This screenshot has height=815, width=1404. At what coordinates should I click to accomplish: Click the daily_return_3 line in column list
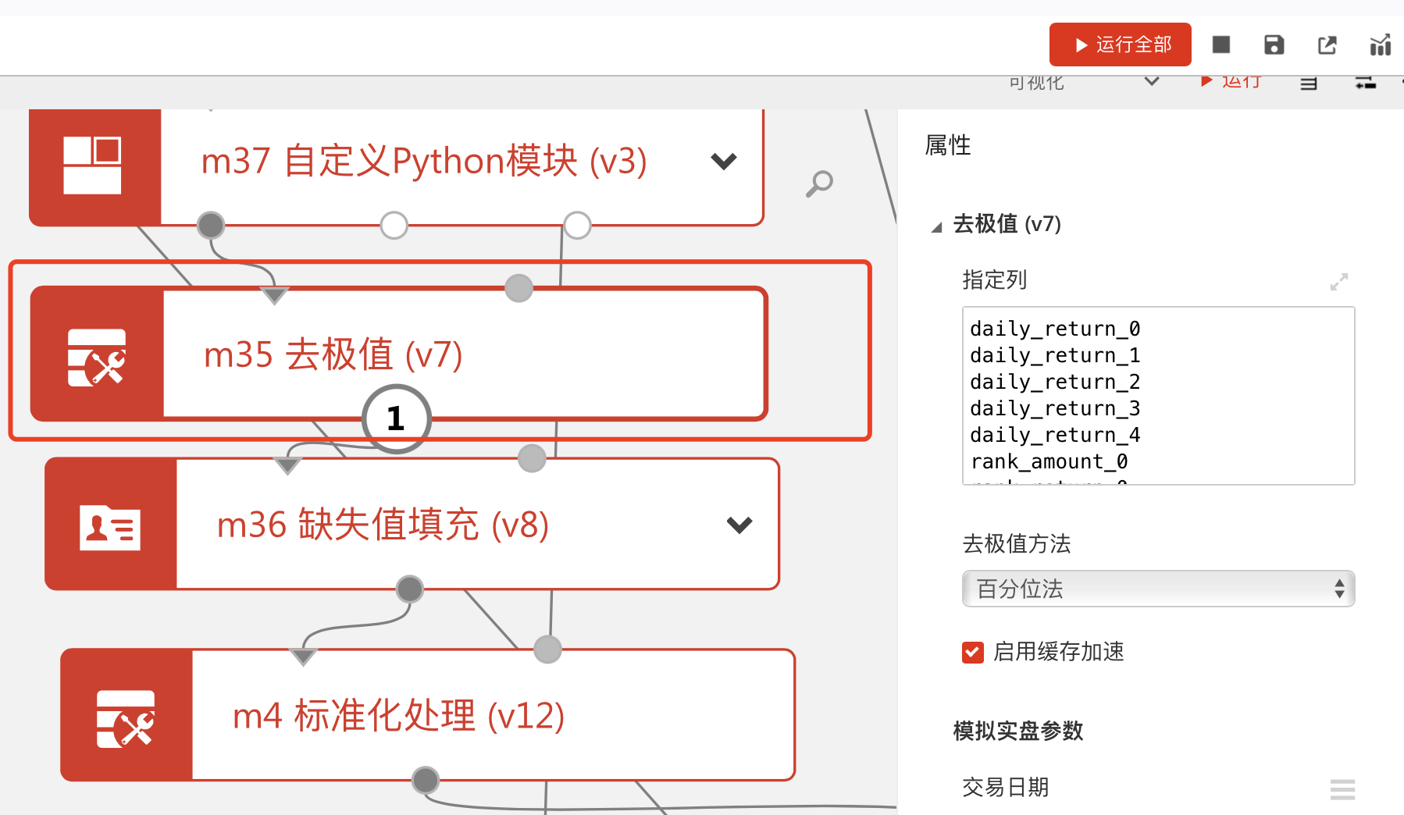[x=1055, y=408]
